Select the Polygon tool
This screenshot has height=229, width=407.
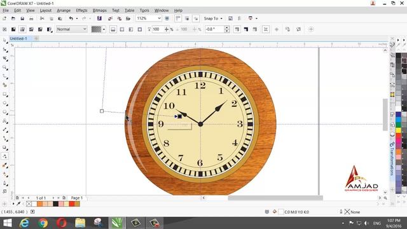pyautogui.click(x=4, y=112)
